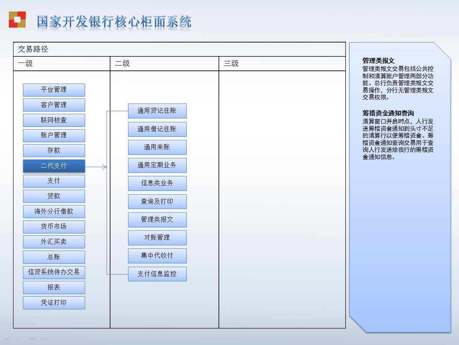The width and height of the screenshot is (459, 345).
Task: Open the 贷款 button
Action: 54,196
